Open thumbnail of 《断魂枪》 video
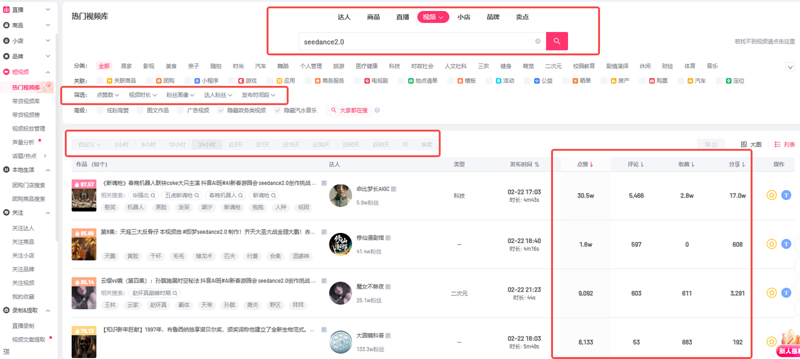This screenshot has width=800, height=359. 84,195
